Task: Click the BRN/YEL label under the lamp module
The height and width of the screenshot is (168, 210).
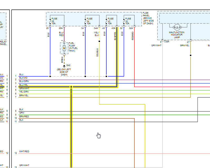Action: 185,45
